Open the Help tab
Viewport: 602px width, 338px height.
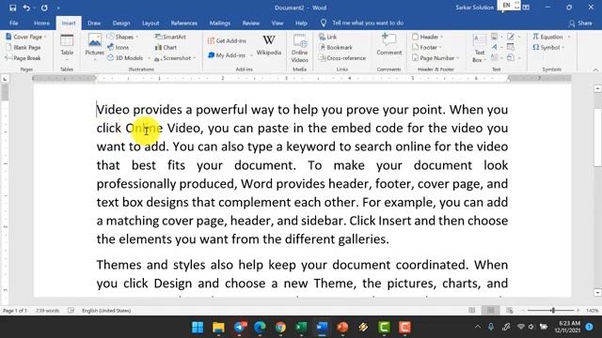[x=301, y=23]
